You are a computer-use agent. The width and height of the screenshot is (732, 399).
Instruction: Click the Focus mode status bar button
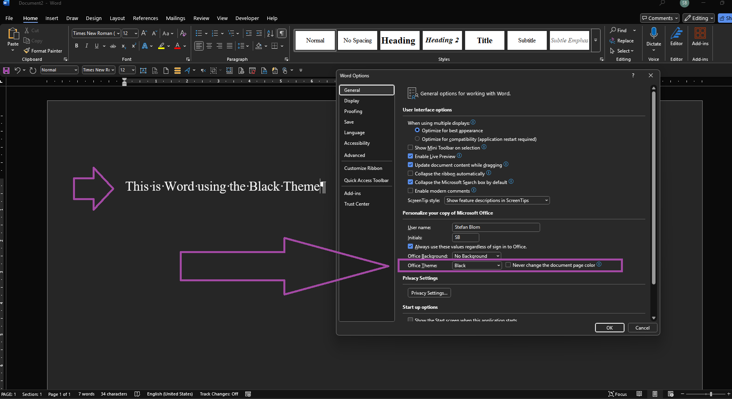tap(617, 394)
